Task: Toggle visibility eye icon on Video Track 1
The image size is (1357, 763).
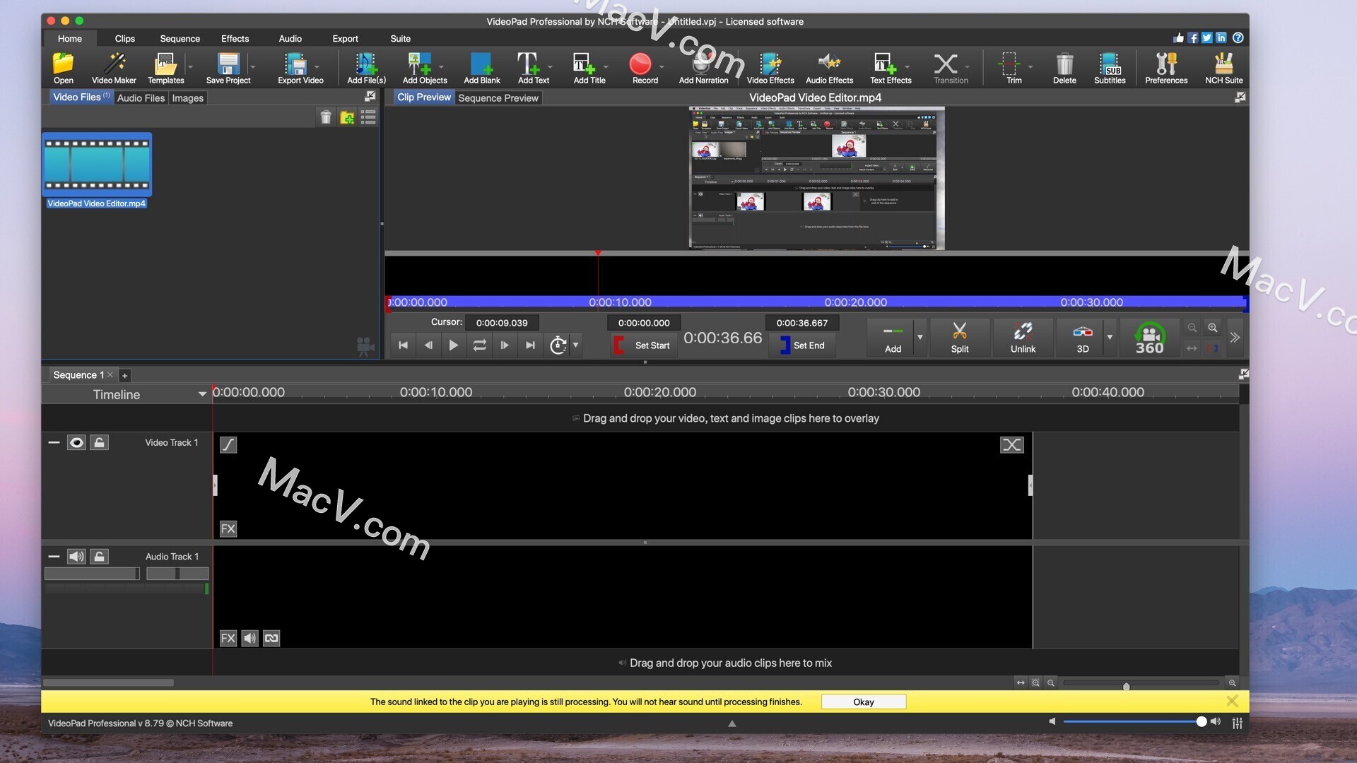Action: click(x=76, y=442)
